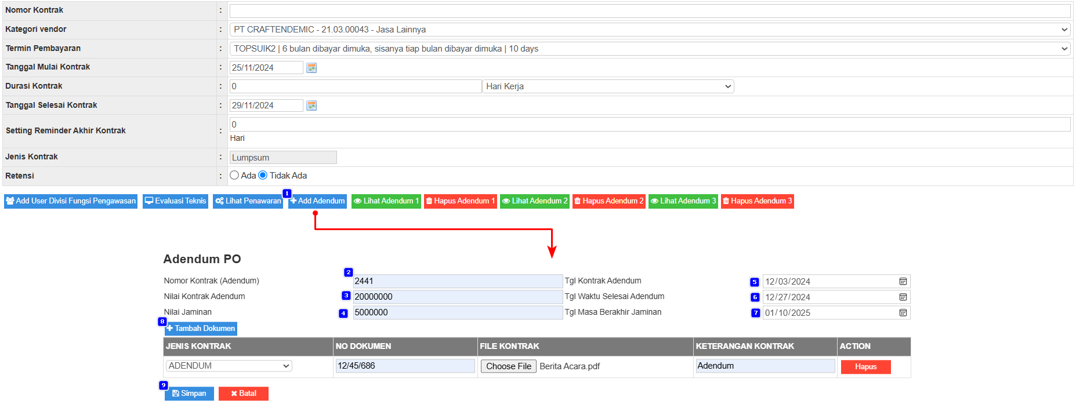Focus Nomor Kontrak (Adendum) field 2441

[x=458, y=281]
